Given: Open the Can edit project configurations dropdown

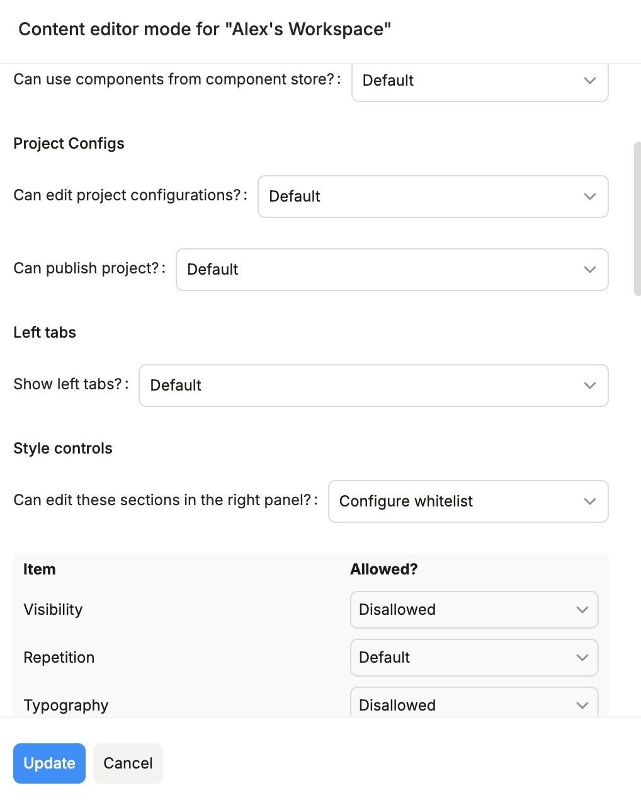Looking at the screenshot, I should (x=433, y=197).
